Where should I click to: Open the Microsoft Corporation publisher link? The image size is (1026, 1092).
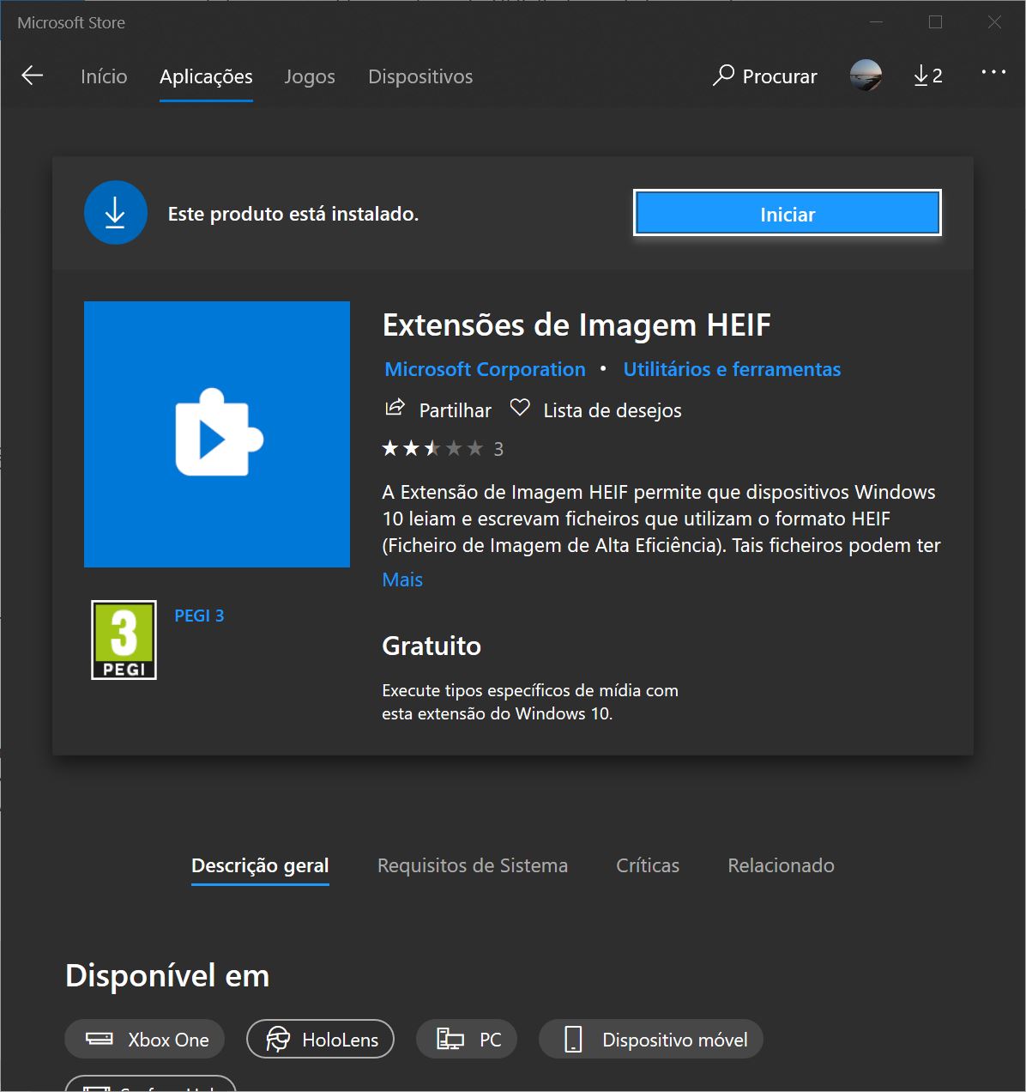485,369
